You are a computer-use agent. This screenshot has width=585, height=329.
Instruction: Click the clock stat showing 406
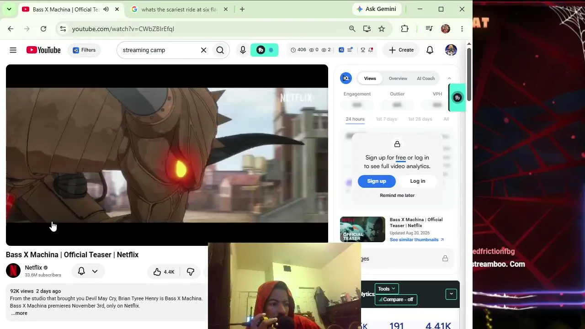point(298,50)
